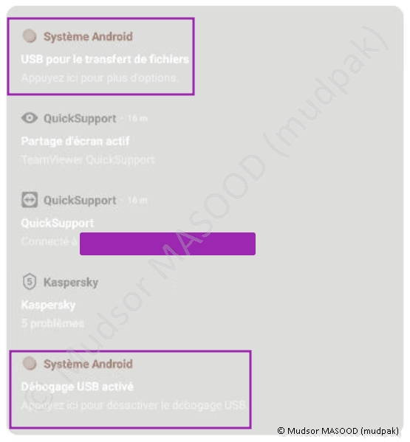Viewport: 410px width, 442px height.
Task: Click the eye icon beside QuickSupport
Action: click(x=30, y=118)
